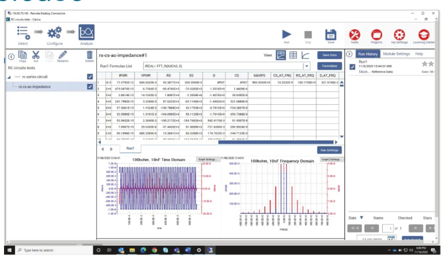The height and width of the screenshot is (263, 445).
Task: Toggle the rs-cs-ac-impedance checkbox
Action: pos(89,87)
